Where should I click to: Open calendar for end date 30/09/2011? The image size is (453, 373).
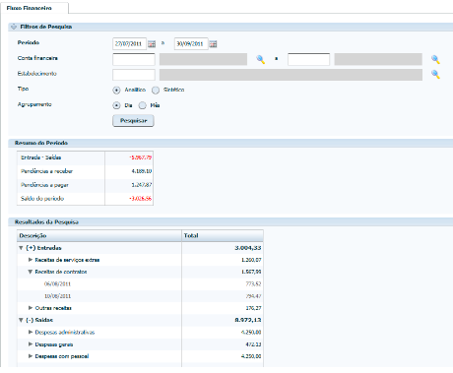tap(213, 43)
